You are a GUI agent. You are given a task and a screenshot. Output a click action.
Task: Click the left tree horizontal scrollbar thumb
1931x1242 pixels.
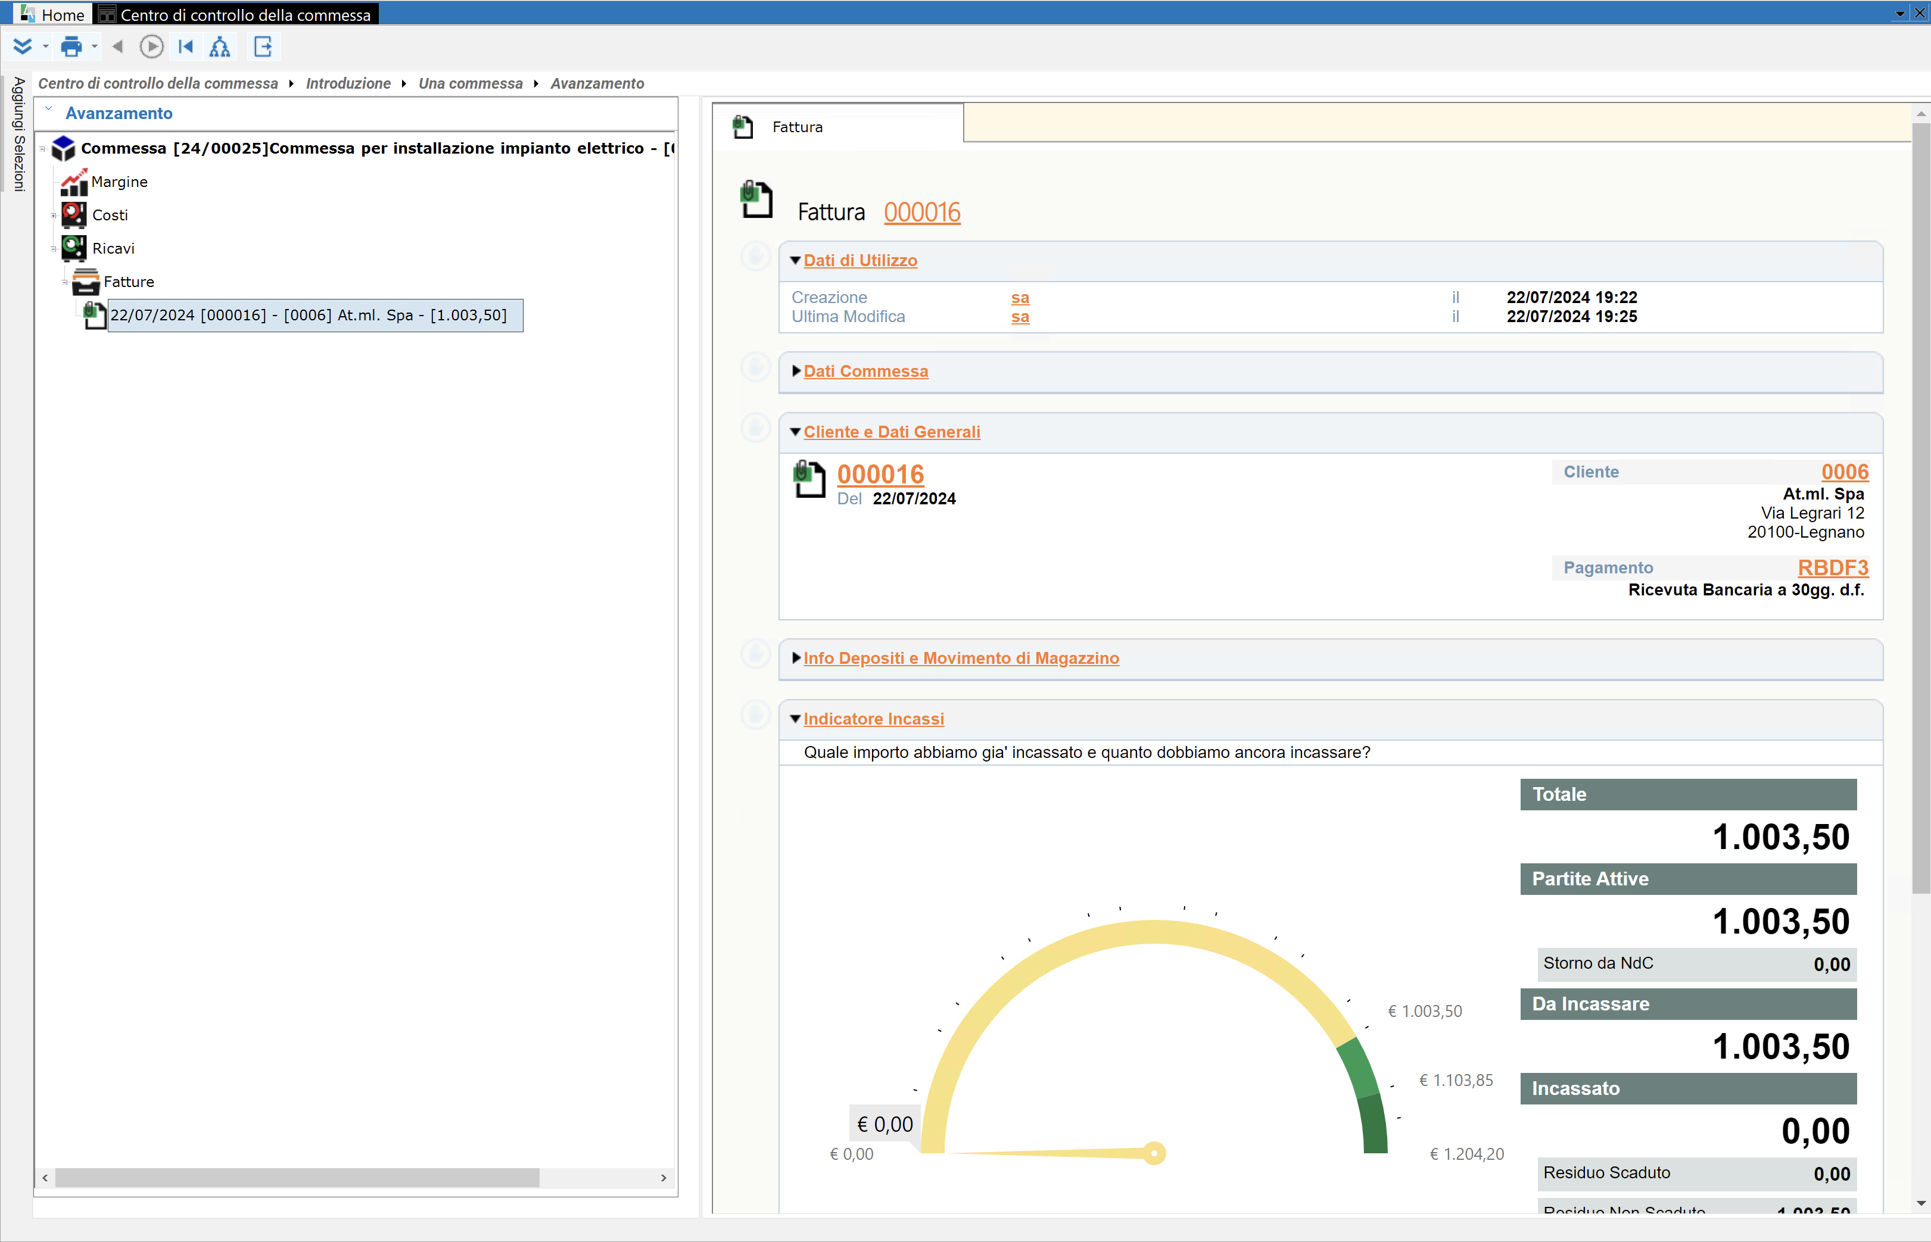tap(297, 1178)
